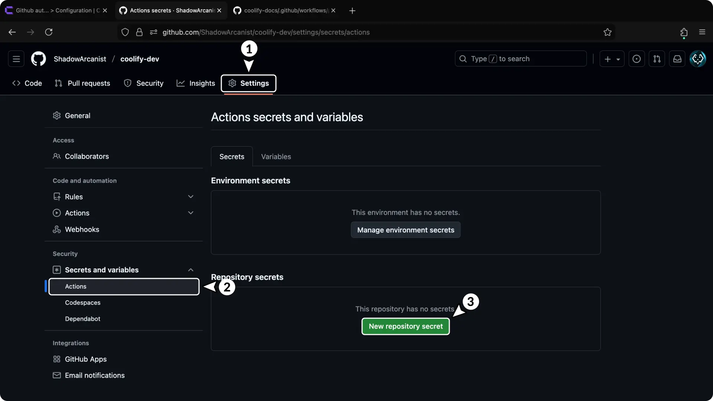Reload the page
The height and width of the screenshot is (401, 713).
pyautogui.click(x=49, y=32)
